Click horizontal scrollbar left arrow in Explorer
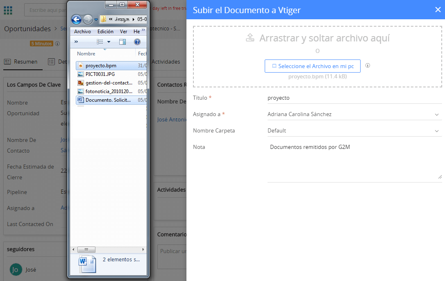This screenshot has height=281, width=445. coord(73,249)
